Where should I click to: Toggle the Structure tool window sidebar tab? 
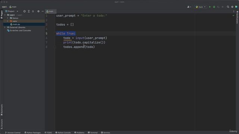pos(1,124)
